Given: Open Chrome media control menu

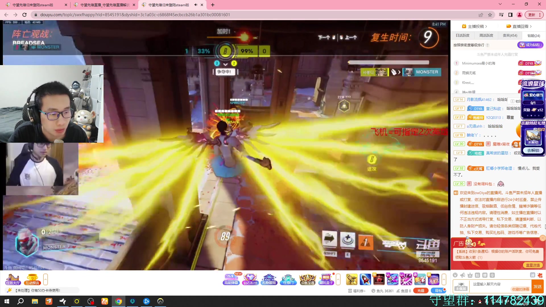Looking at the screenshot, I should coord(501,15).
